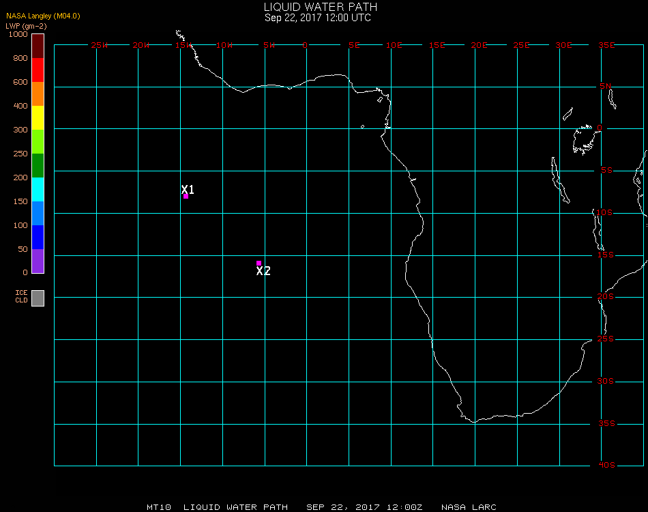Click the 30E longitude label

pos(563,45)
